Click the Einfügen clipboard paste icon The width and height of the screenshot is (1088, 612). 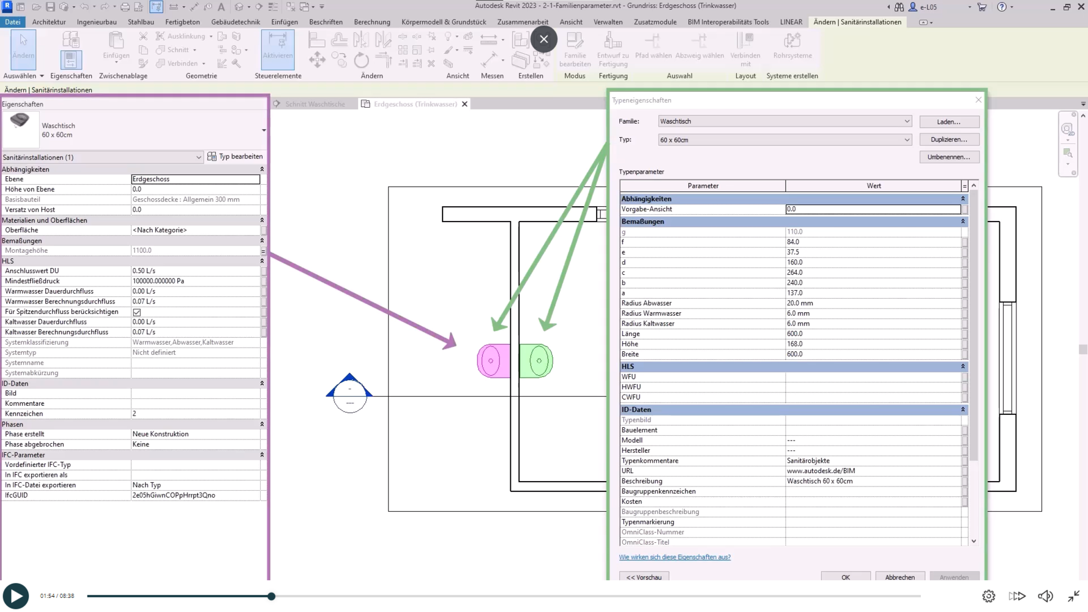(116, 46)
